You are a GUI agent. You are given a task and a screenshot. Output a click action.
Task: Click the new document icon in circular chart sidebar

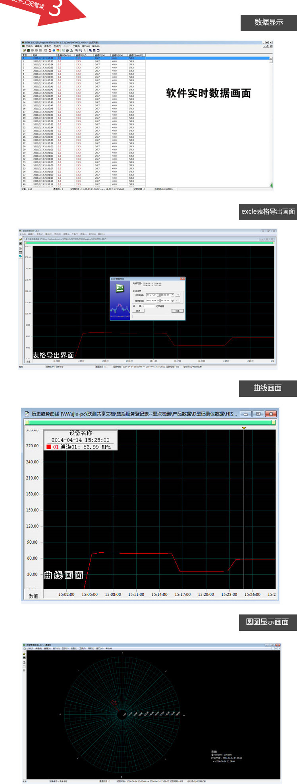[24, 663]
